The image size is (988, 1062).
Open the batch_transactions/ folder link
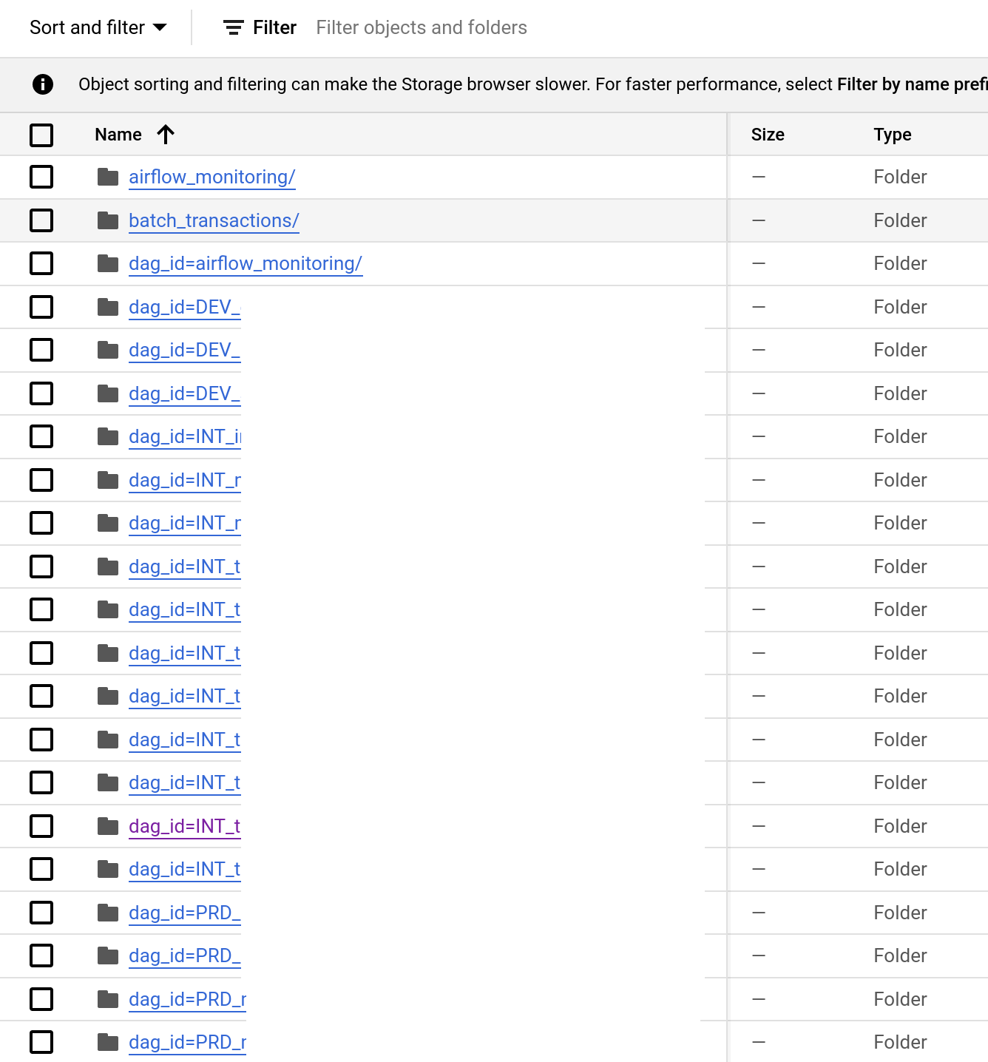pos(214,220)
